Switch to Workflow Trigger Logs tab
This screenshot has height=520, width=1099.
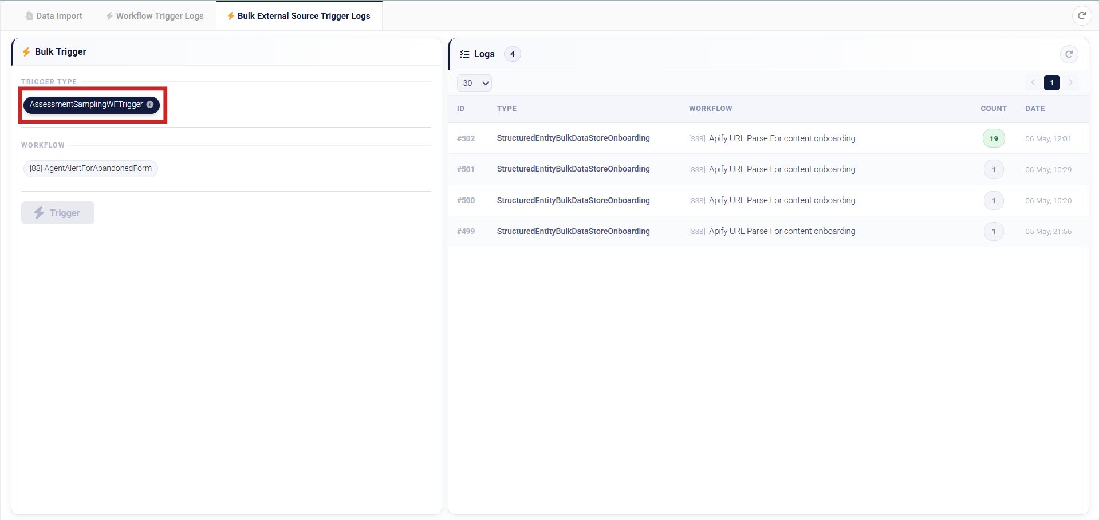click(x=155, y=16)
